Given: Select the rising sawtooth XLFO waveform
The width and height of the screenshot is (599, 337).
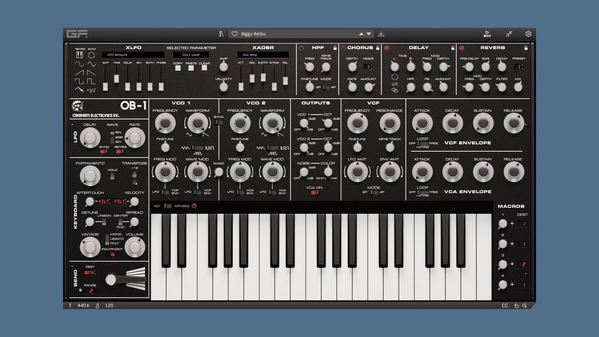Looking at the screenshot, I should pyautogui.click(x=79, y=72).
